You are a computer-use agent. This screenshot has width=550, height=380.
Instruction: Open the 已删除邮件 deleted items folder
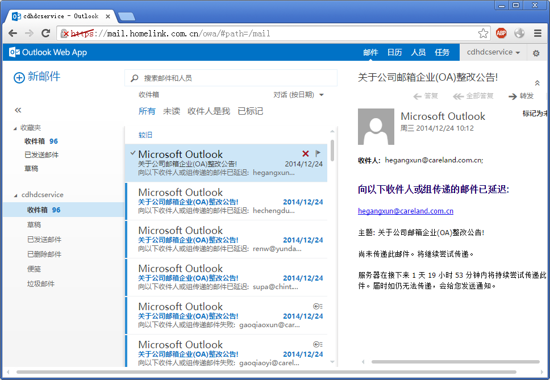44,254
